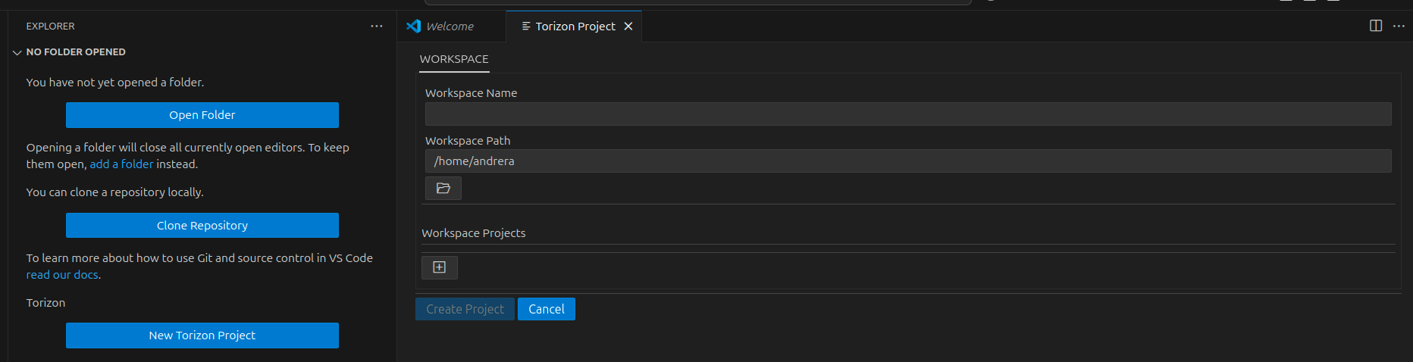1413x362 pixels.
Task: Open editor more actions ellipsis menu
Action: click(1399, 26)
